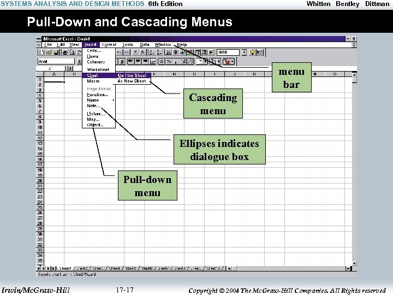Viewport: 393px width, 295px height.
Task: Switch to the Sheet4 tab
Action: pos(114,268)
